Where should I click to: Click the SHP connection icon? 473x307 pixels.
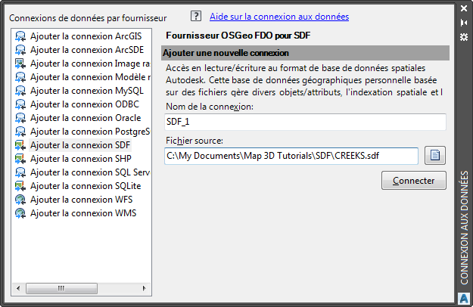coord(20,159)
